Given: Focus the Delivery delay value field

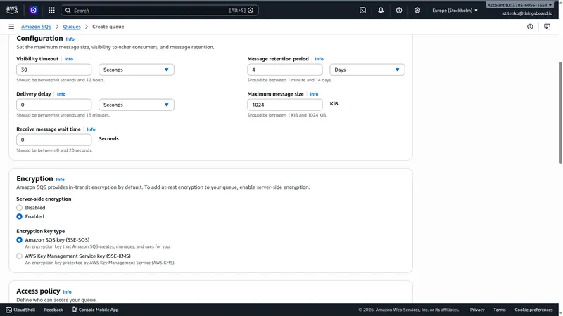Looking at the screenshot, I should [x=54, y=105].
